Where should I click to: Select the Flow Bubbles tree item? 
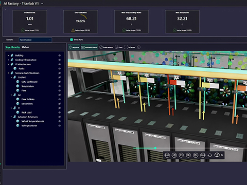28,99
